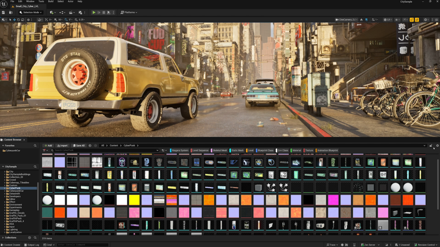The image size is (440, 247).
Task: Stop the simulation with the square stop button
Action: (x=104, y=12)
